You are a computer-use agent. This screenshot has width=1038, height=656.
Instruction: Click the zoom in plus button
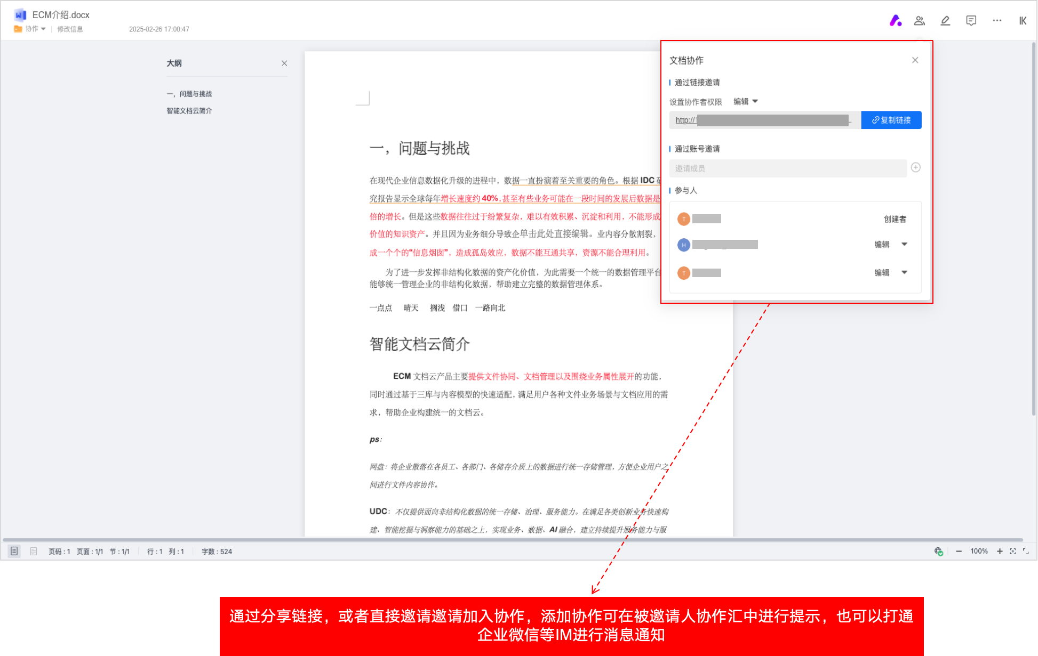(x=999, y=552)
